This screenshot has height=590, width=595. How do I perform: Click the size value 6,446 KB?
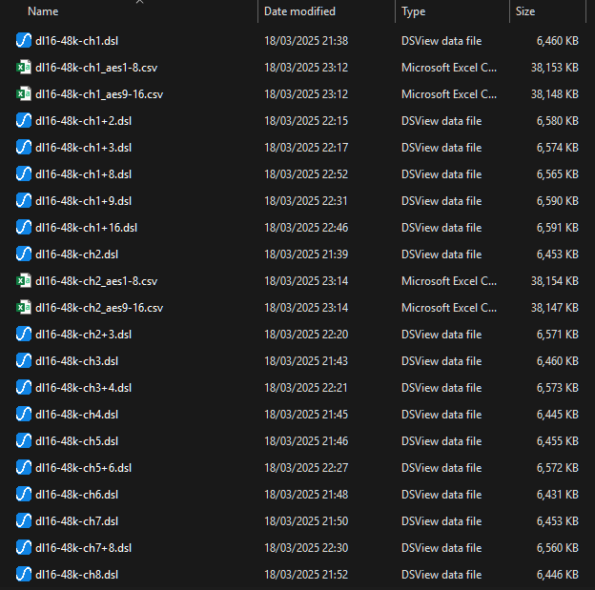pyautogui.click(x=558, y=575)
